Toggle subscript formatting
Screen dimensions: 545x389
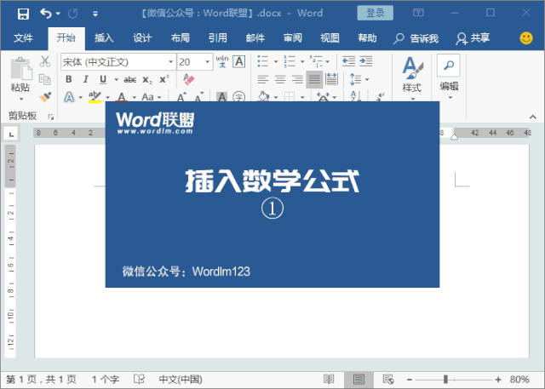[x=147, y=80]
